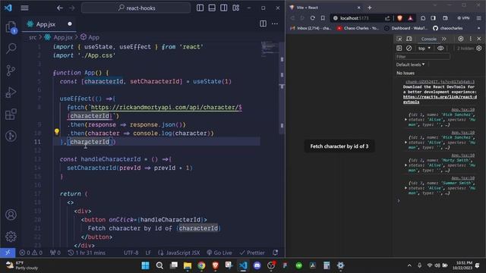Open the chaoocharles GitHub bookmark

448,28
